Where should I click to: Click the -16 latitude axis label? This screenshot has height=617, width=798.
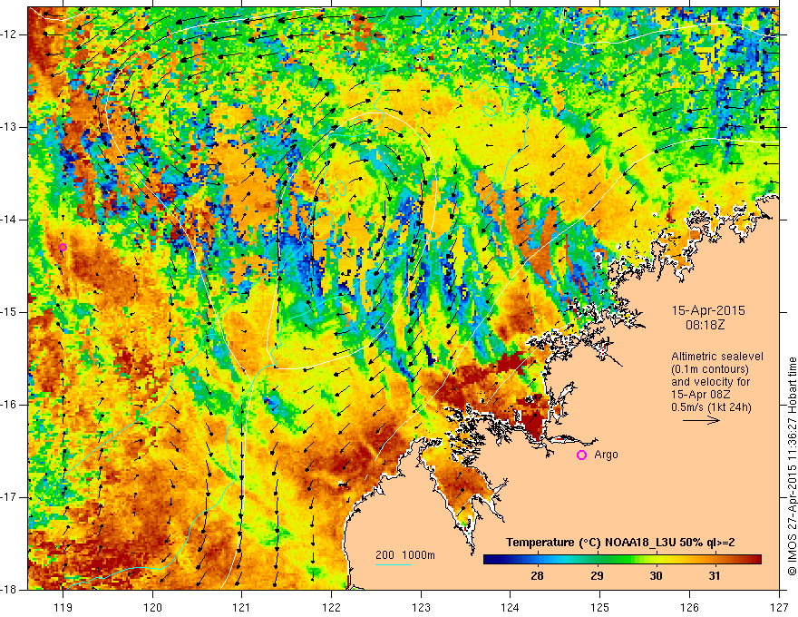9,405
